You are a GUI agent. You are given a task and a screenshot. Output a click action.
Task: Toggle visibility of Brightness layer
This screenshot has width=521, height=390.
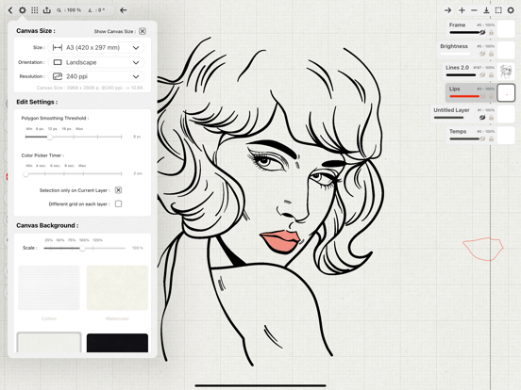pos(482,54)
